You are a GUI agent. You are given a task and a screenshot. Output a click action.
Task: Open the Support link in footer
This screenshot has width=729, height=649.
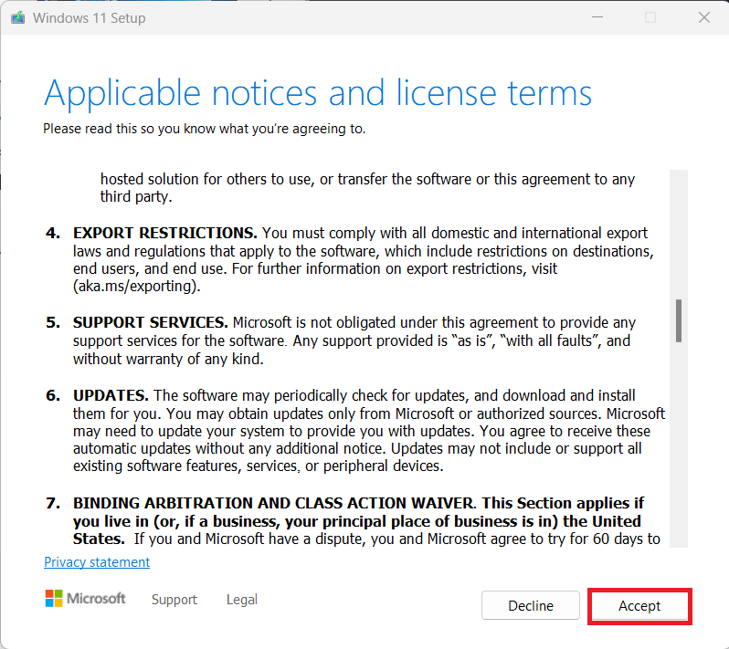click(174, 600)
